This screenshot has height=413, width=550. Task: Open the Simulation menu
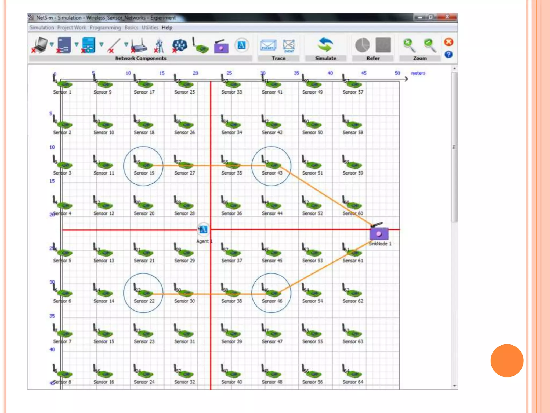(x=42, y=27)
